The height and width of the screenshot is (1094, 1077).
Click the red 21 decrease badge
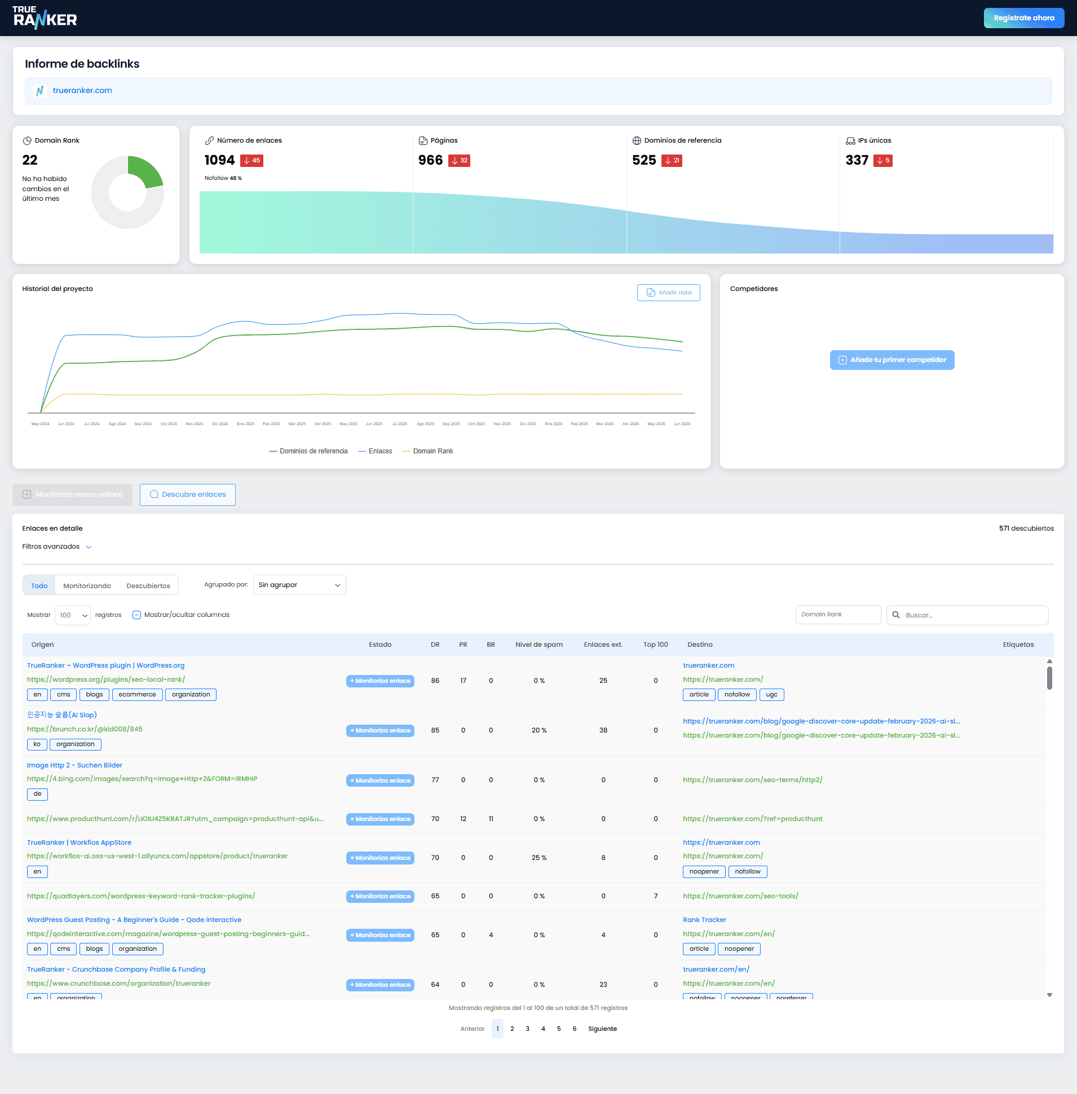(672, 161)
